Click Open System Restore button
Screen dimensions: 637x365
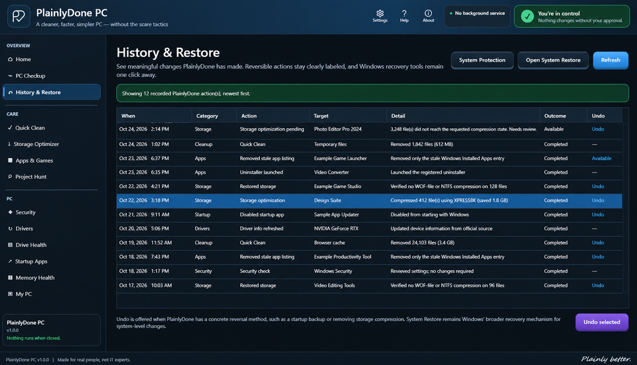(x=553, y=60)
